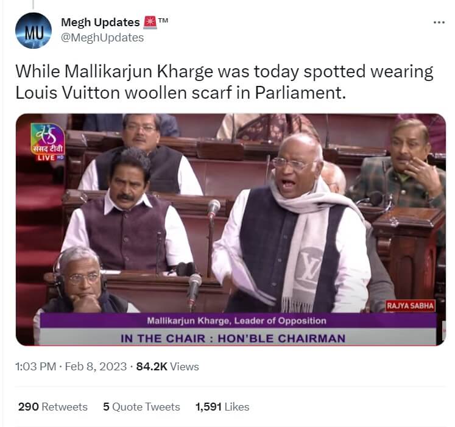Open the three-dot more options menu
Screen dimensions: 455x427
click(439, 23)
